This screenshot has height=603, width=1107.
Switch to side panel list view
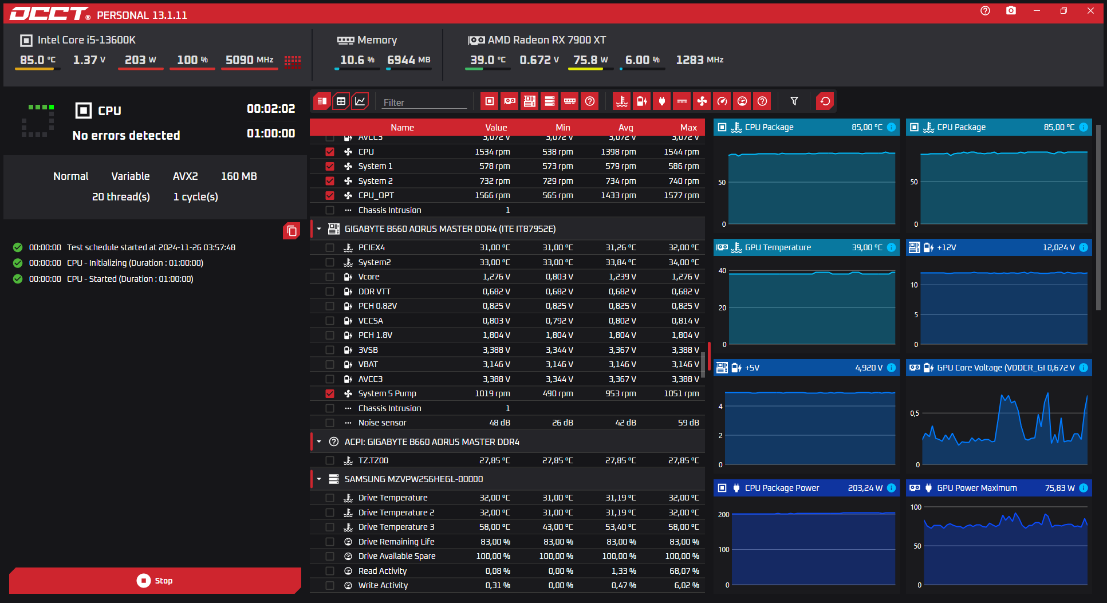point(322,101)
